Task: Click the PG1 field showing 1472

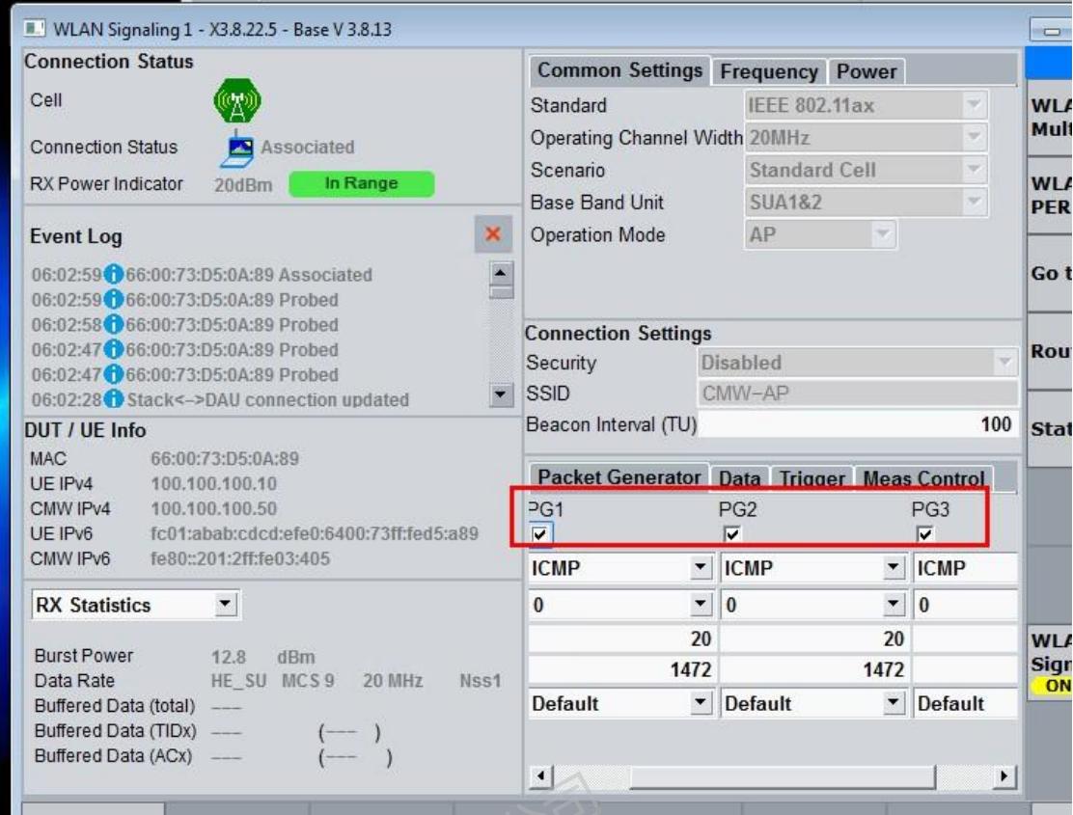Action: [620, 669]
